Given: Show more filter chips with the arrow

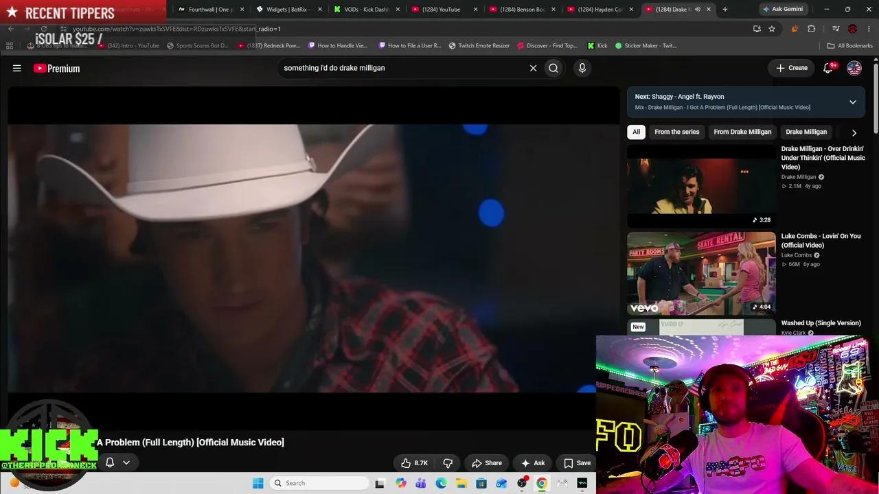Looking at the screenshot, I should 854,132.
